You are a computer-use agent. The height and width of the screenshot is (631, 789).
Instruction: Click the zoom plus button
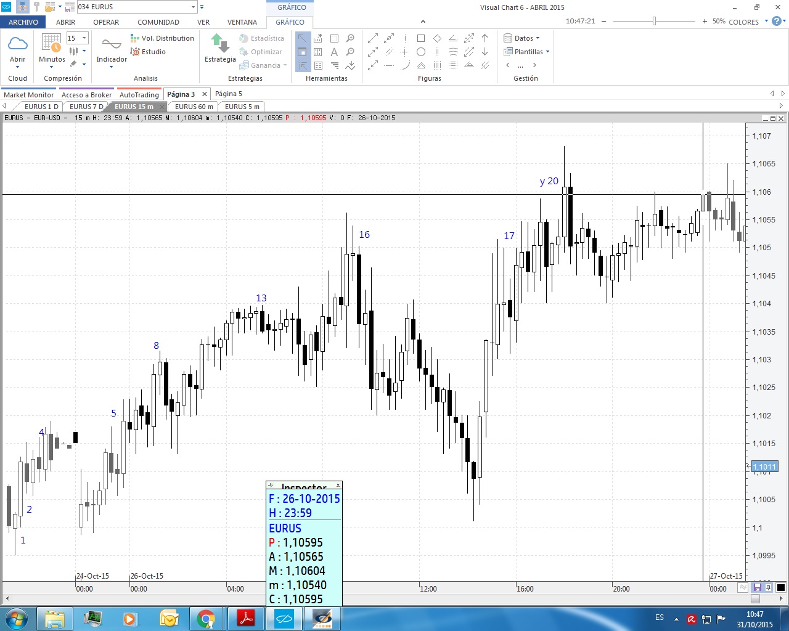pos(705,21)
